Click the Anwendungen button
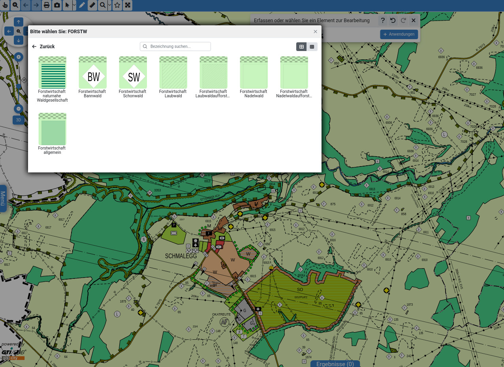The width and height of the screenshot is (504, 367). click(399, 34)
